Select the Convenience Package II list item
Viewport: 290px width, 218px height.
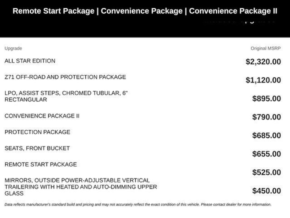42,116
